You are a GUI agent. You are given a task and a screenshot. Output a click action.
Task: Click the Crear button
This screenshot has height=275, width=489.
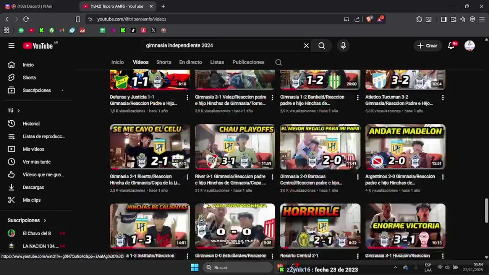click(427, 45)
